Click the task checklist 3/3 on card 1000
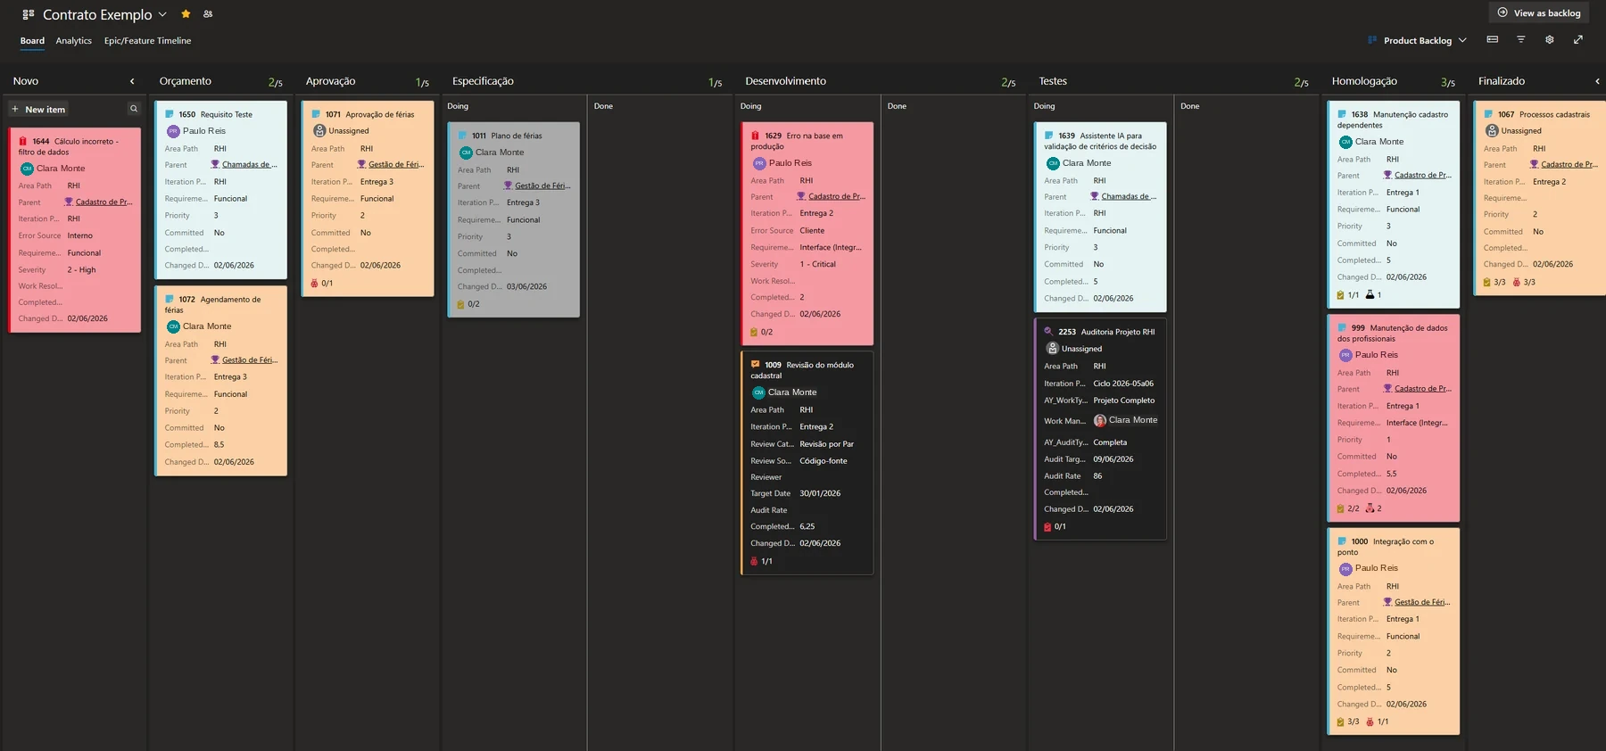1606x751 pixels. 1348,722
